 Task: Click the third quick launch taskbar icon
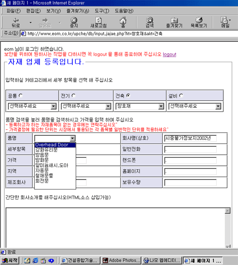(x=43, y=260)
